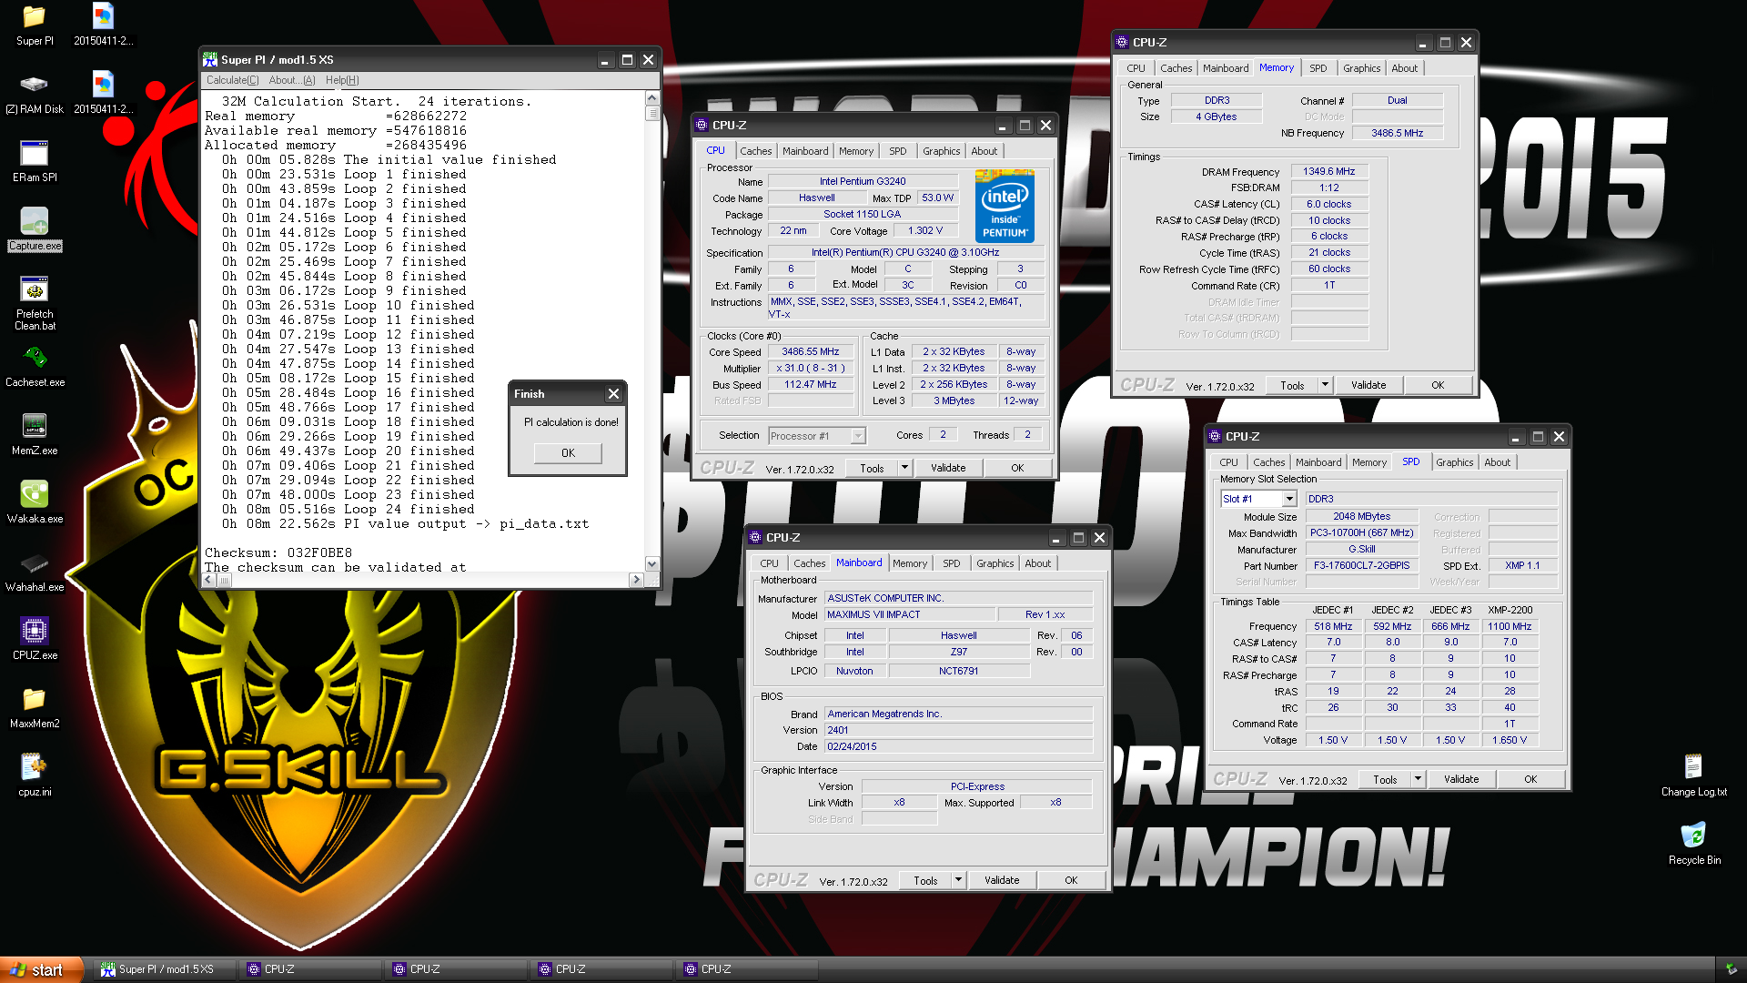
Task: Click Super PI horizontal scrollbar left arrow
Action: 209,580
